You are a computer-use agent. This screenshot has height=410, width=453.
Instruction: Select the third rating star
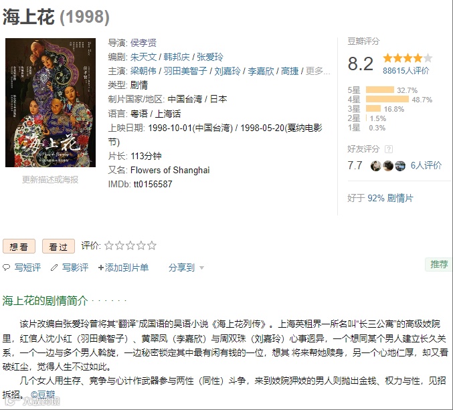pyautogui.click(x=130, y=245)
